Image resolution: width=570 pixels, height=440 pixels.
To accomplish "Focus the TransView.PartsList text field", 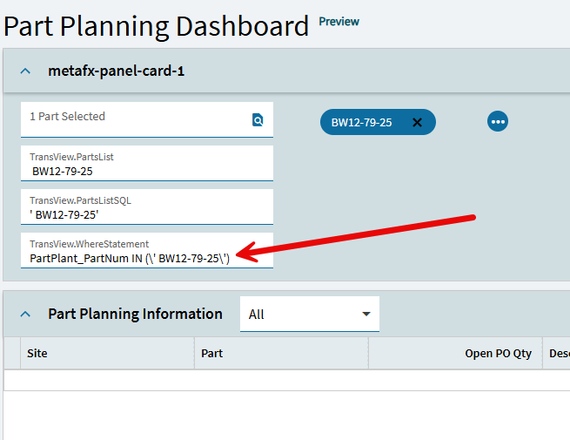I will pos(146,171).
